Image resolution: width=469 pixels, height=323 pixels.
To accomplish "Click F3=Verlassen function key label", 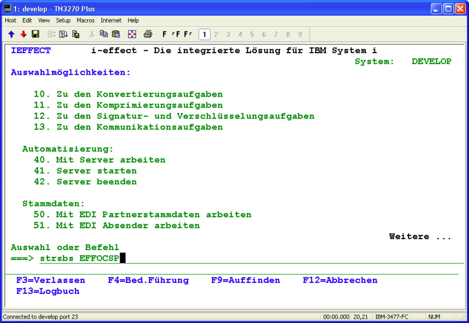I will (50, 280).
